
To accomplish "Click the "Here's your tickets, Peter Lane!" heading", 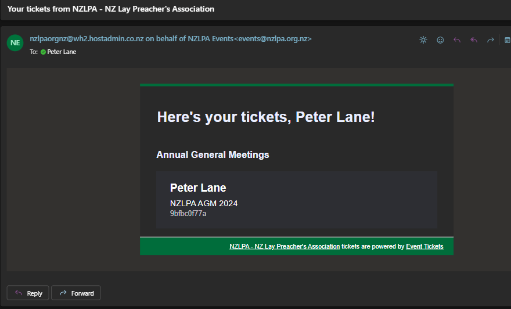I will (x=266, y=117).
